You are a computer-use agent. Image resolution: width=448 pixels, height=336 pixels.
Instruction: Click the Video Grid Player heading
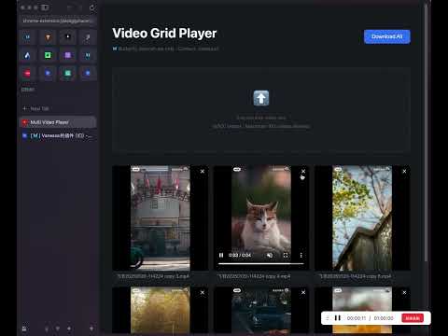[x=164, y=34]
